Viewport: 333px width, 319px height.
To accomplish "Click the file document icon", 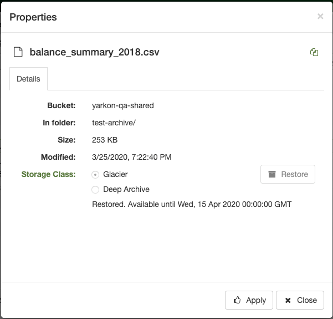I will 17,52.
